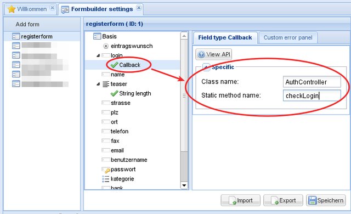Image resolution: width=351 pixels, height=214 pixels.
Task: Click the text field icon beside fax
Action: coord(106,141)
